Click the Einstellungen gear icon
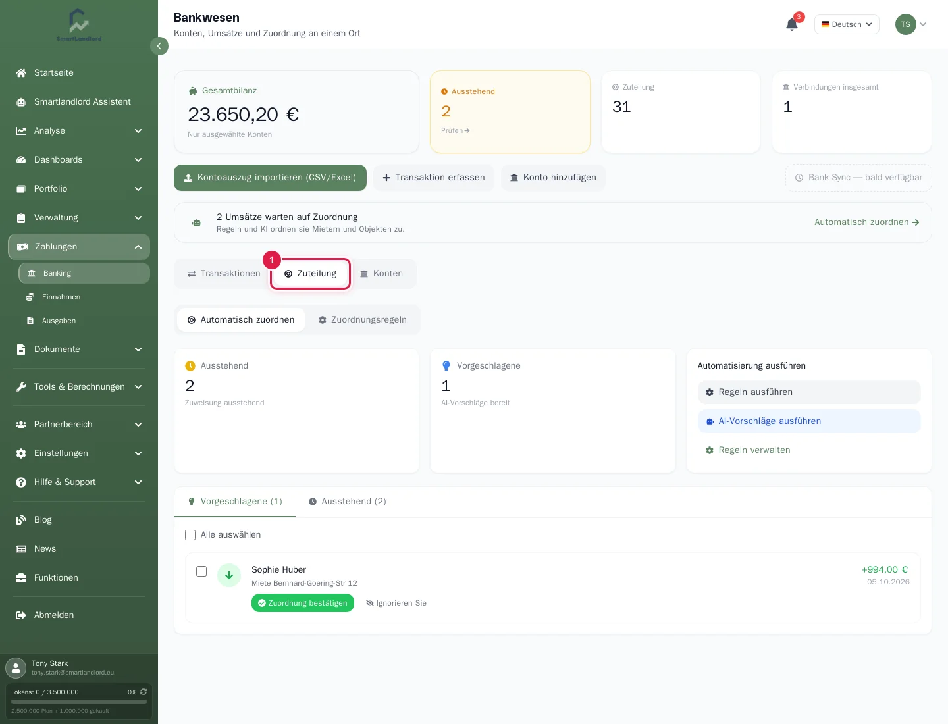Viewport: 948px width, 724px height. [x=21, y=453]
